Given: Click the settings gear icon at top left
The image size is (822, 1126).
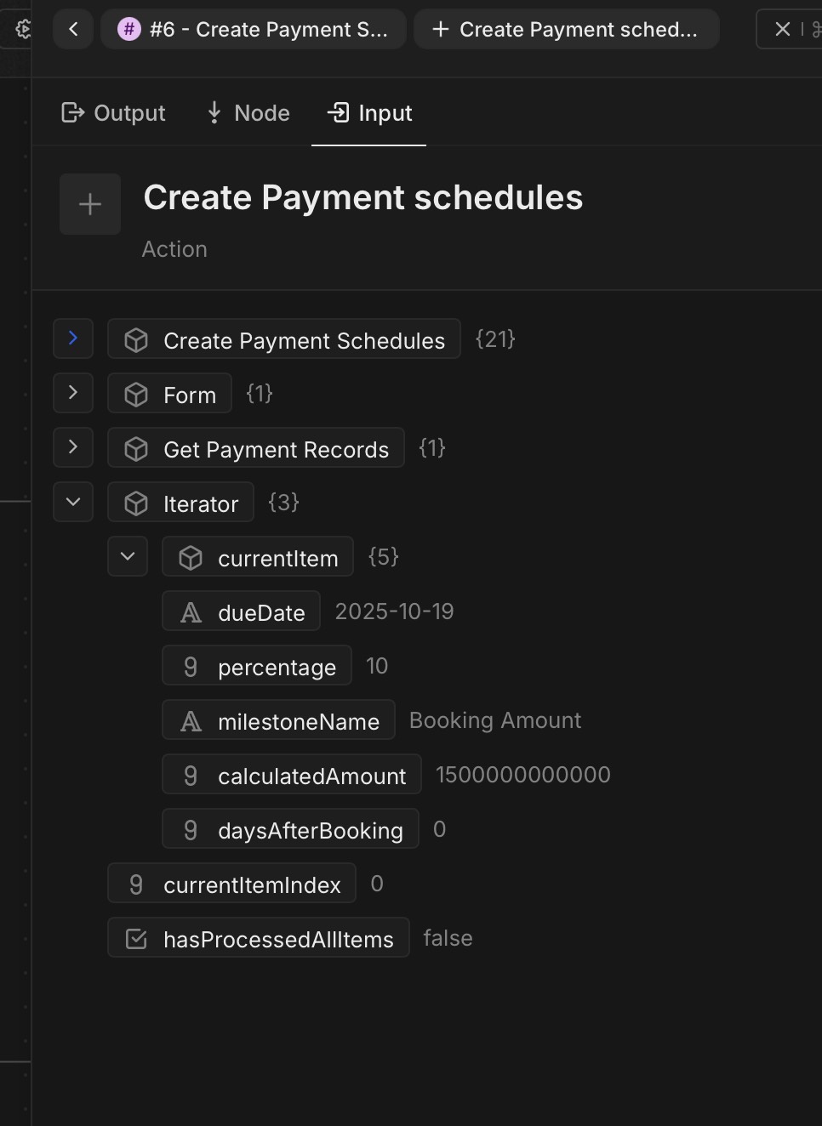Looking at the screenshot, I should click(x=23, y=30).
